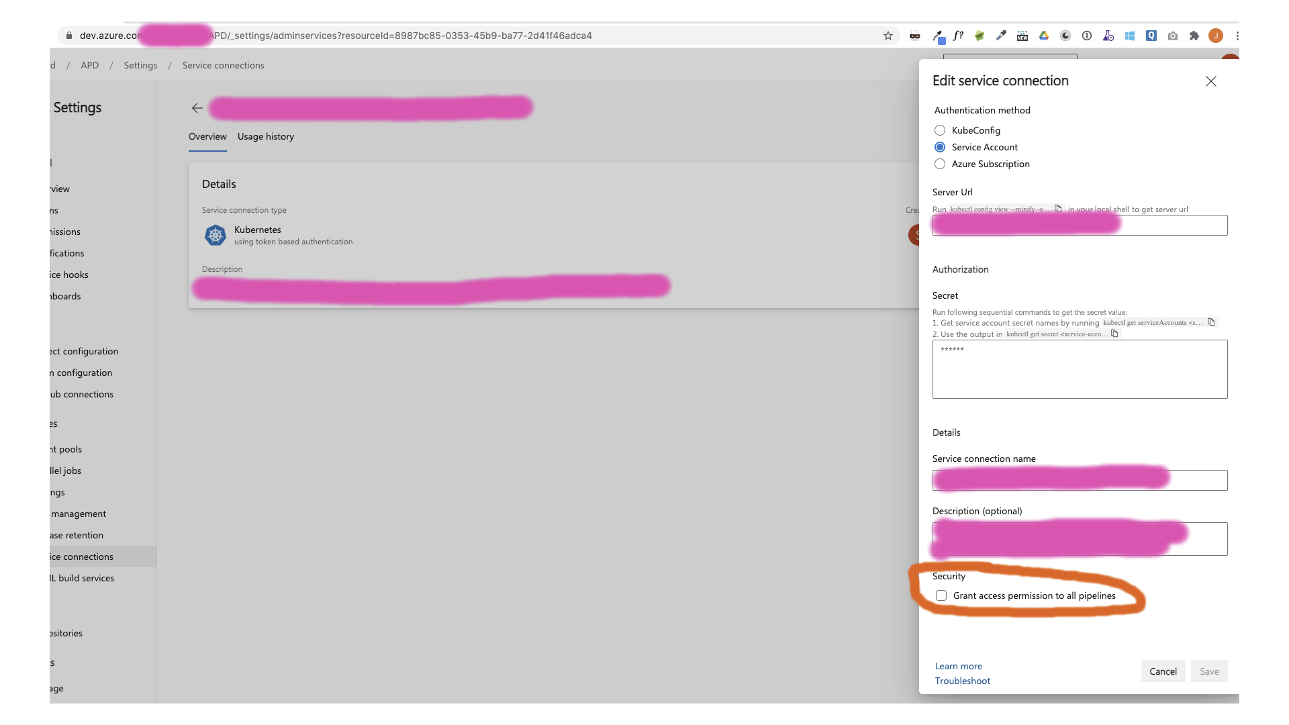
Task: Open the camera screenshot extension
Action: (1173, 36)
